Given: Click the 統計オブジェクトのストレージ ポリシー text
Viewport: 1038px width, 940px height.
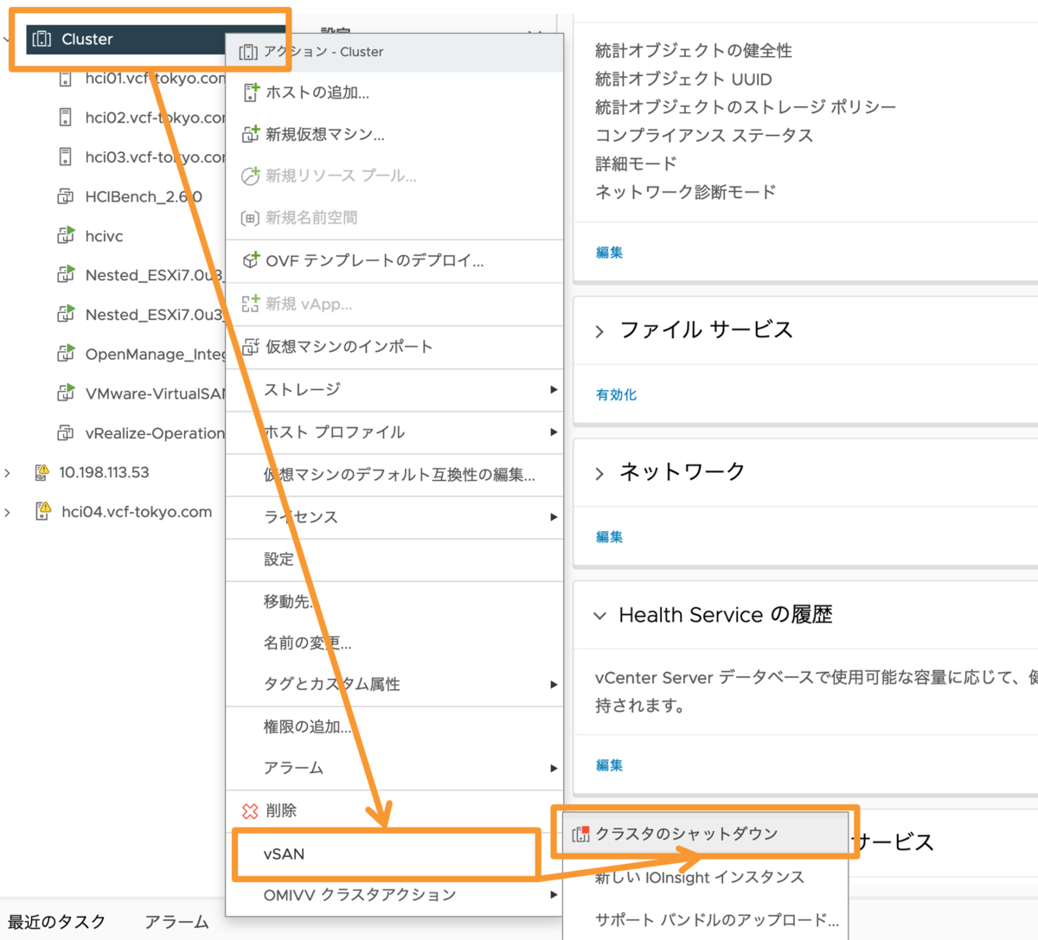Looking at the screenshot, I should [746, 107].
